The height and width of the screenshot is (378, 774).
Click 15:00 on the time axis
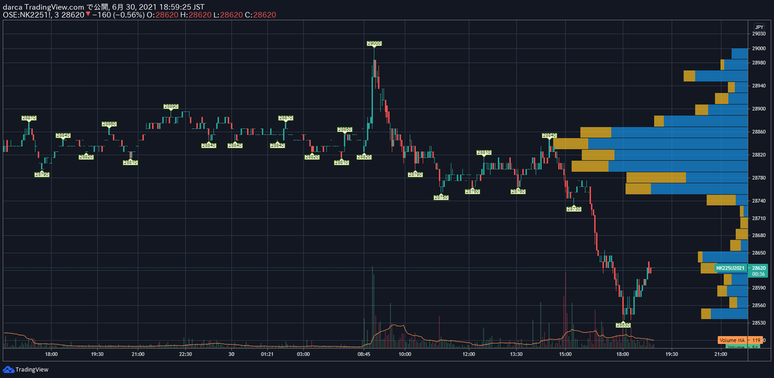click(x=565, y=354)
